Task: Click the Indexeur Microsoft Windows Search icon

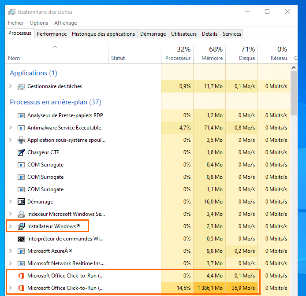Action: pos(21,214)
